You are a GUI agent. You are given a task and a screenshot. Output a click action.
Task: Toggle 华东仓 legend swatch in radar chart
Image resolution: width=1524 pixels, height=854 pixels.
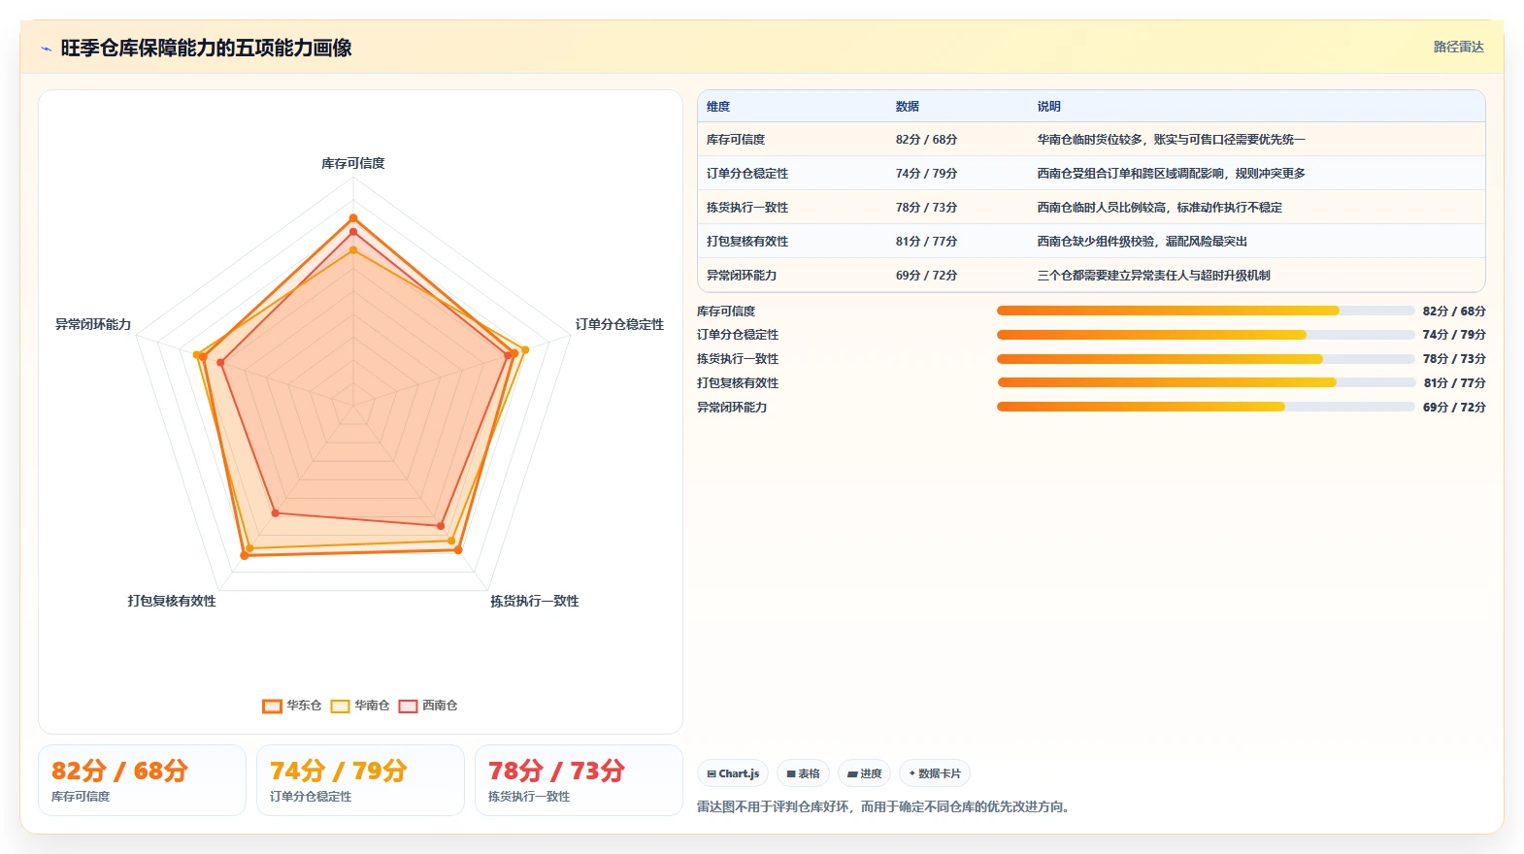pos(272,706)
